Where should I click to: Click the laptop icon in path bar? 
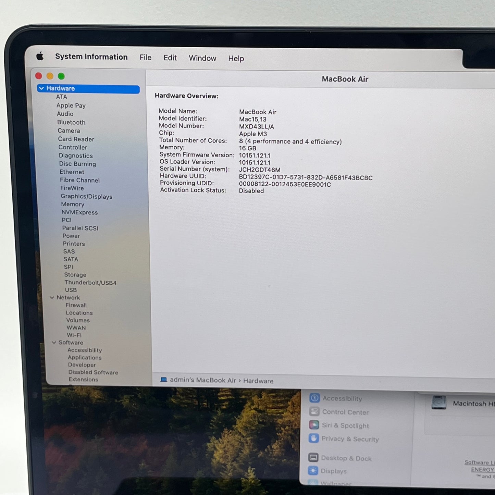point(164,380)
